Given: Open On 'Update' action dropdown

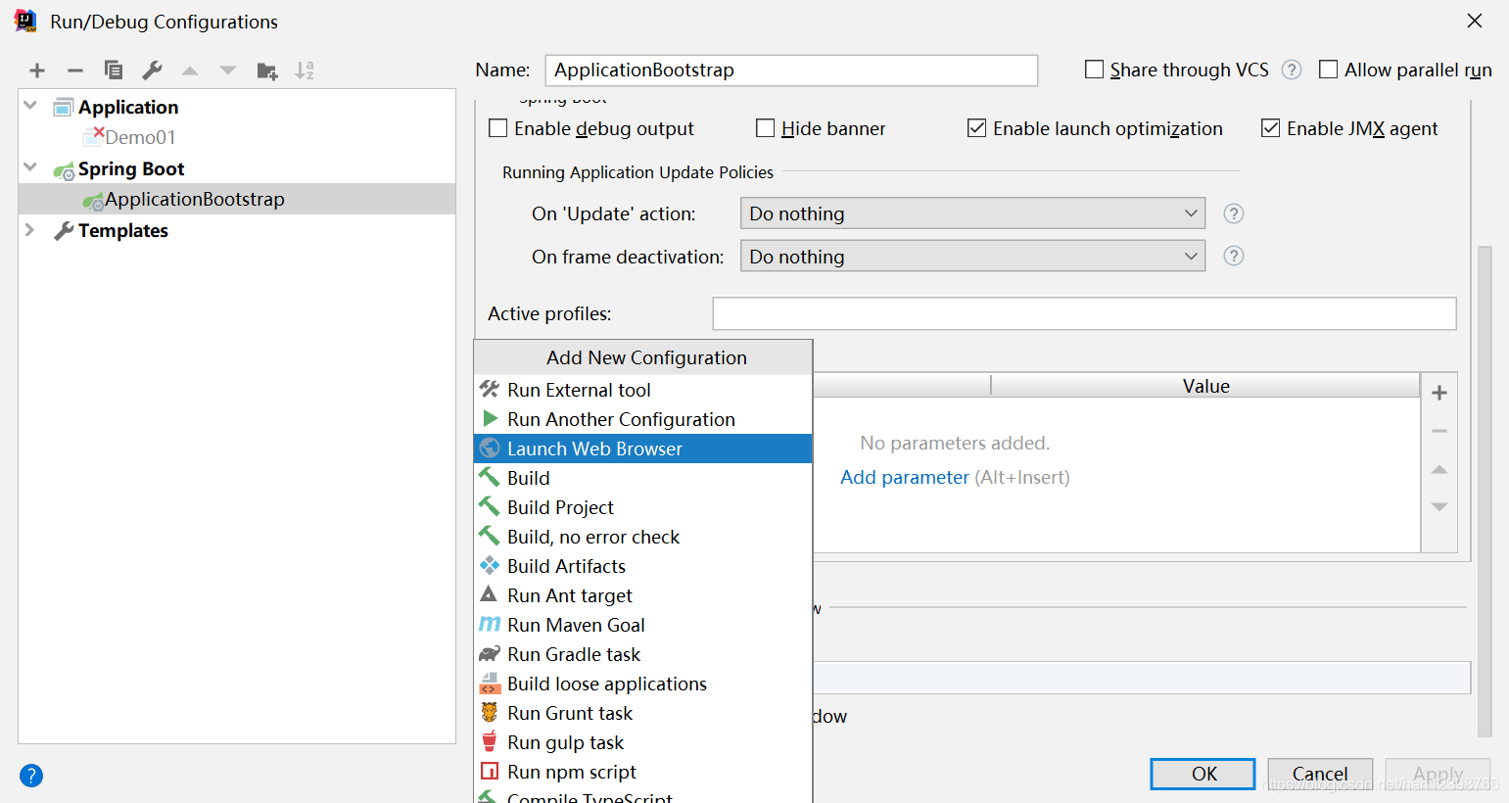Looking at the screenshot, I should coord(972,213).
